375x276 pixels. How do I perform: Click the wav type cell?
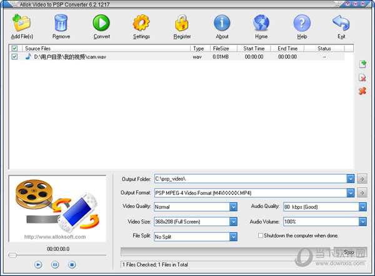click(197, 57)
